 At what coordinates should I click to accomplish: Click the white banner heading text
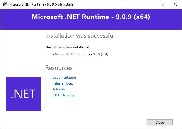click(91, 17)
